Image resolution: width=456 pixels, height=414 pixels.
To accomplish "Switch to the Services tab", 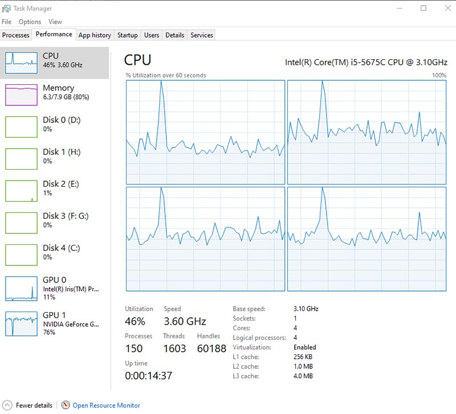I will 202,35.
